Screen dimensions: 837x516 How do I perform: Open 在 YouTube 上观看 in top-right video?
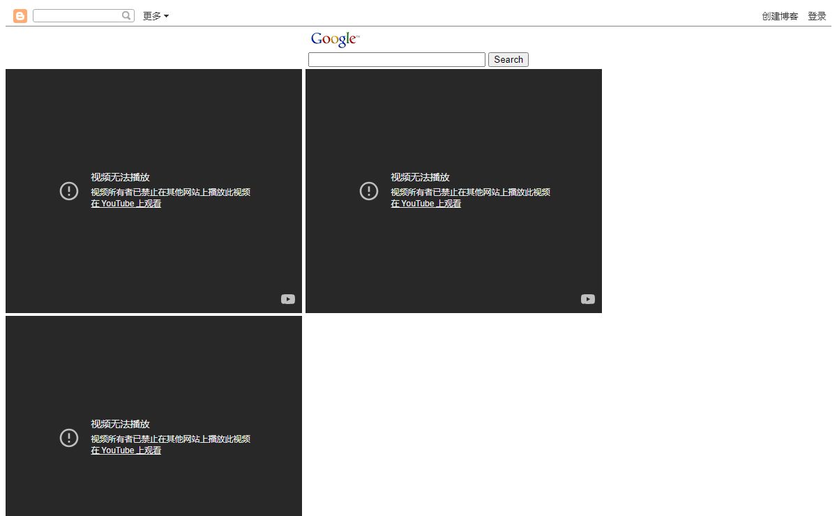(x=425, y=204)
